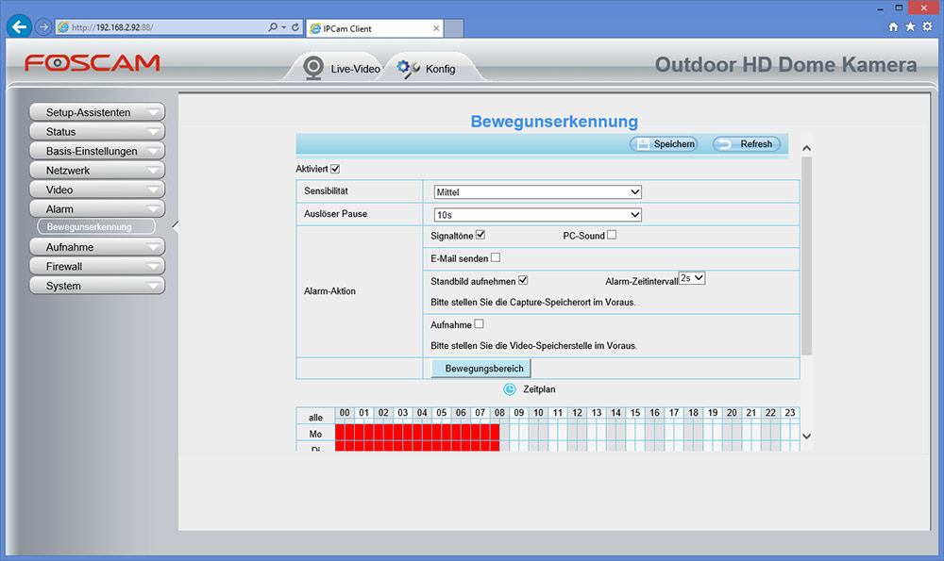Click the address bar refresh icon

[295, 27]
